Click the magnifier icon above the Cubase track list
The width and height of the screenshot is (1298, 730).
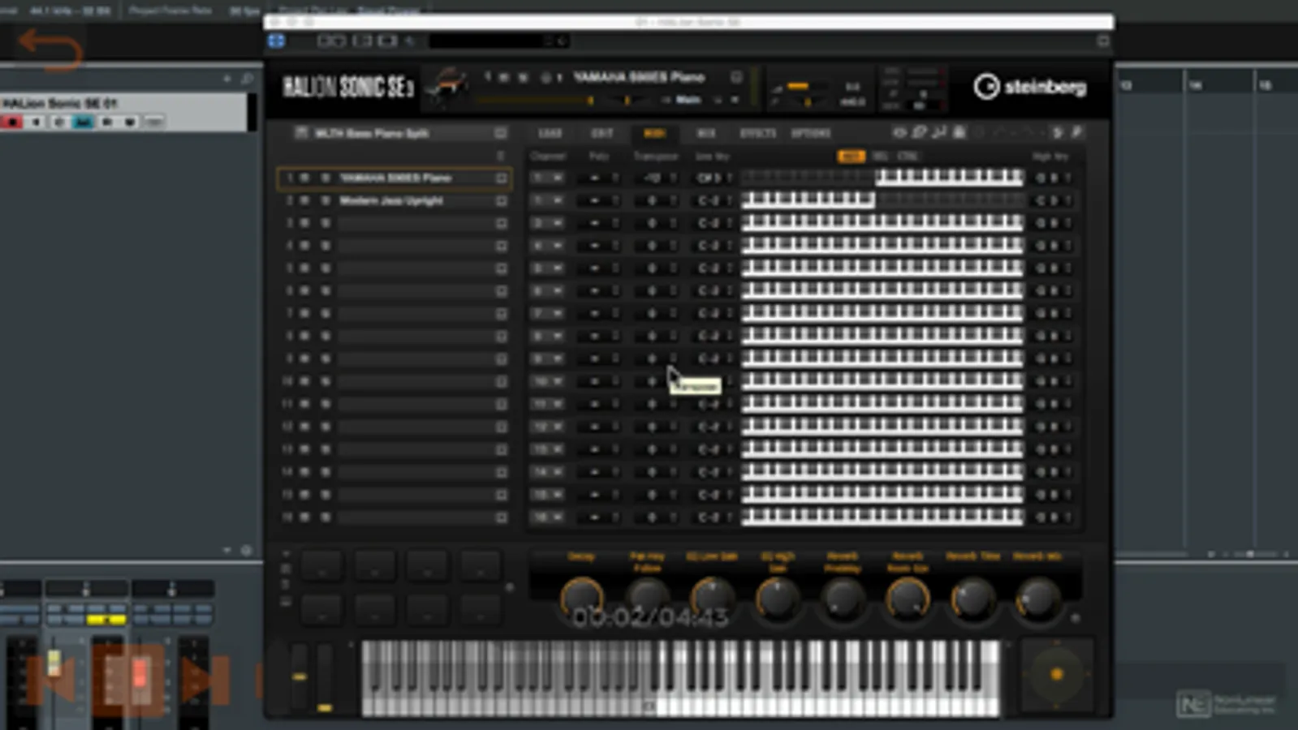(x=247, y=79)
